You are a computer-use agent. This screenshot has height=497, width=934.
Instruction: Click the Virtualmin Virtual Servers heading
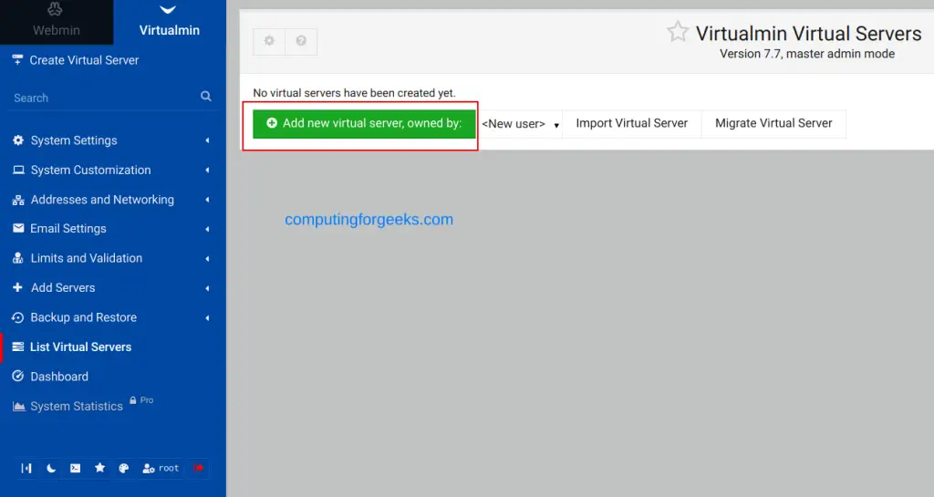pos(808,34)
